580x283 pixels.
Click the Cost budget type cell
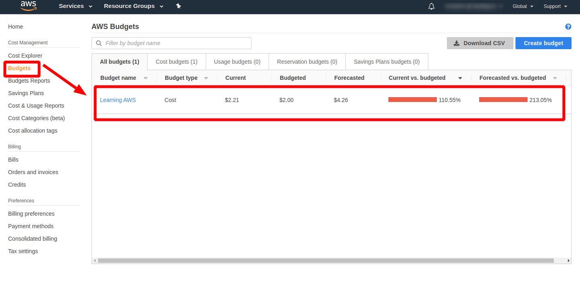[170, 100]
